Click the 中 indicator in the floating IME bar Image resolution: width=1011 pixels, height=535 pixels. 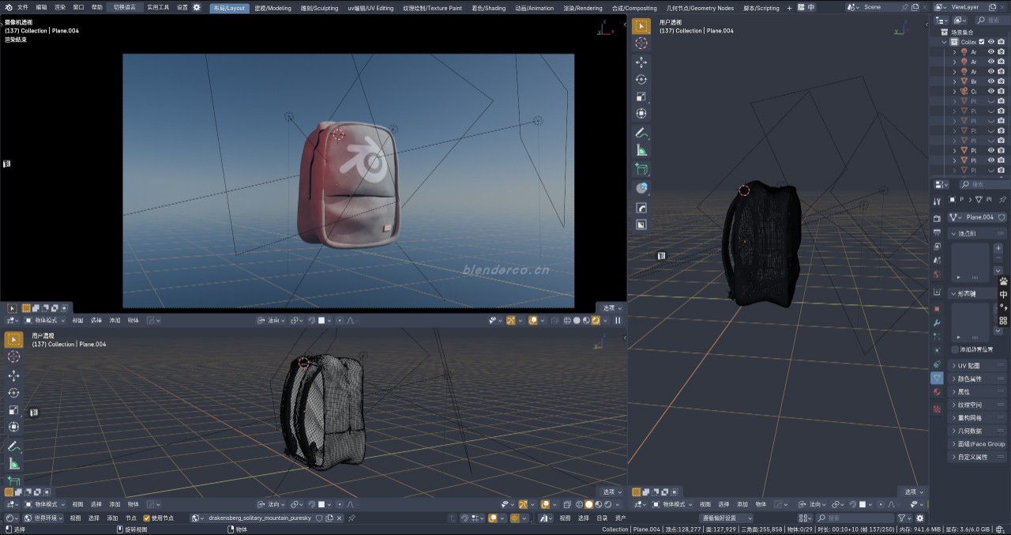[1003, 294]
